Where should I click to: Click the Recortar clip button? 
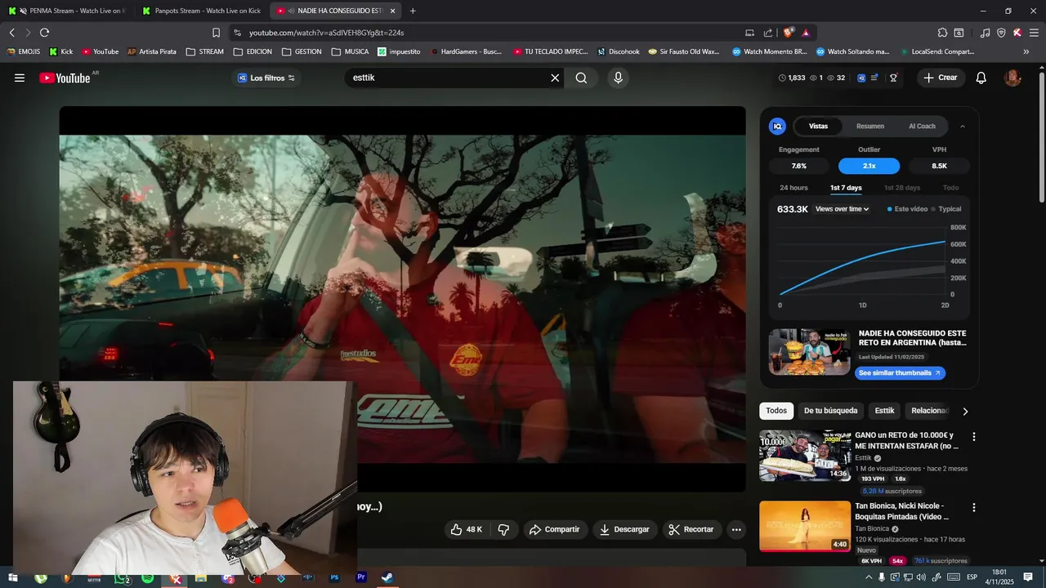(691, 529)
